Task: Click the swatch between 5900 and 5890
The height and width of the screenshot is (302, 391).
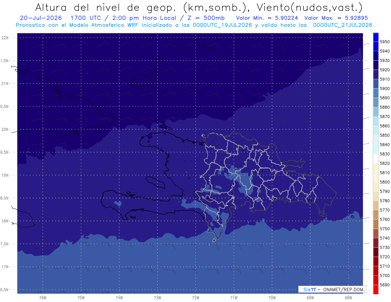Action: pyautogui.click(x=376, y=93)
